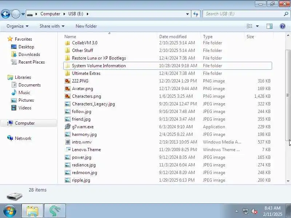The width and height of the screenshot is (291, 218).
Task: Open the Videos library
Action: pyautogui.click(x=25, y=108)
